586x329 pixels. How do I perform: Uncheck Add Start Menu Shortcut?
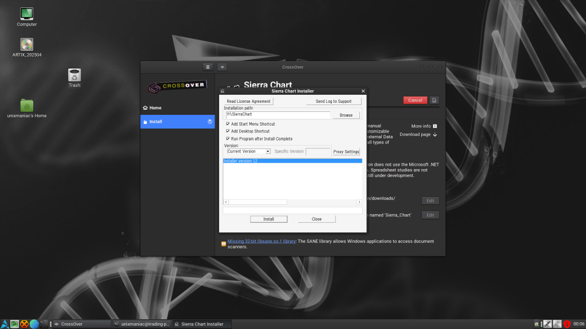point(227,123)
